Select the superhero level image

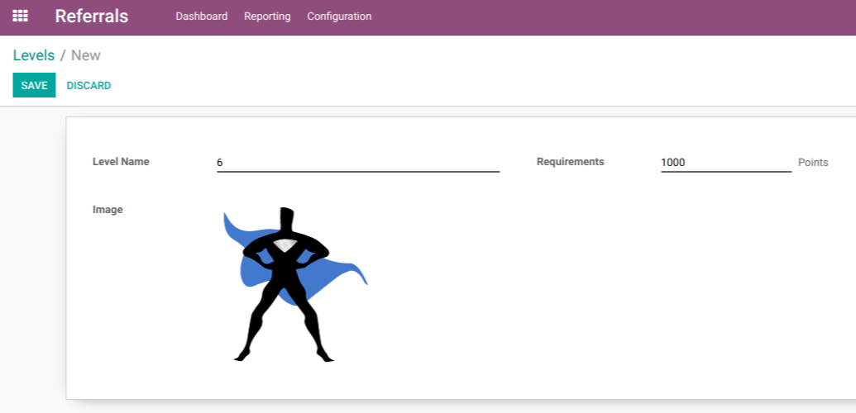pos(295,284)
